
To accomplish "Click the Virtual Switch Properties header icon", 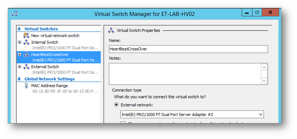I will point(111,30).
